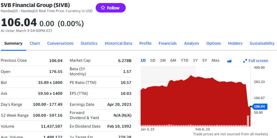This screenshot has width=277, height=138.
Task: Open the Historical Data tab
Action: (x=118, y=43)
